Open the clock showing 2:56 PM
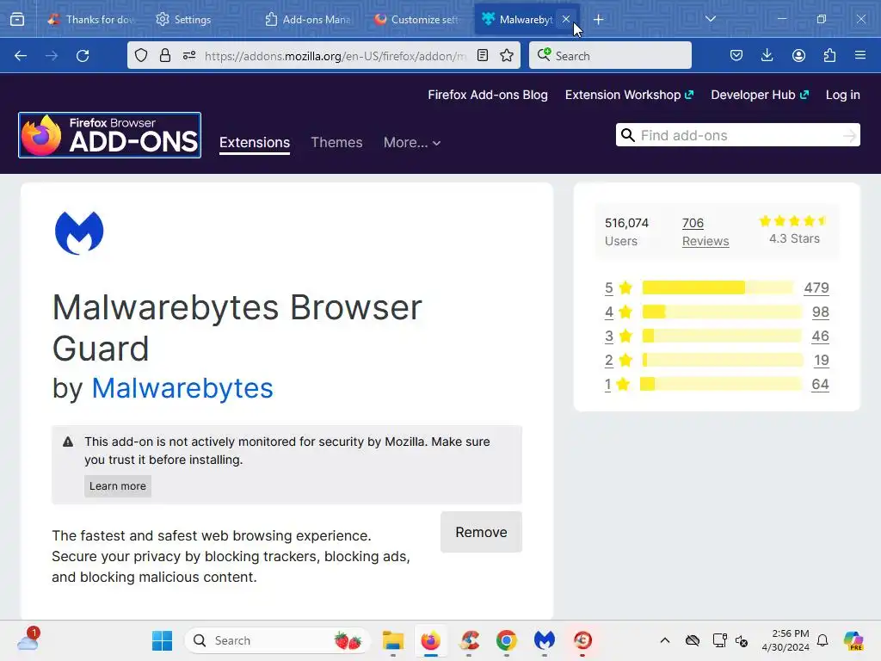881x661 pixels. coord(786,640)
